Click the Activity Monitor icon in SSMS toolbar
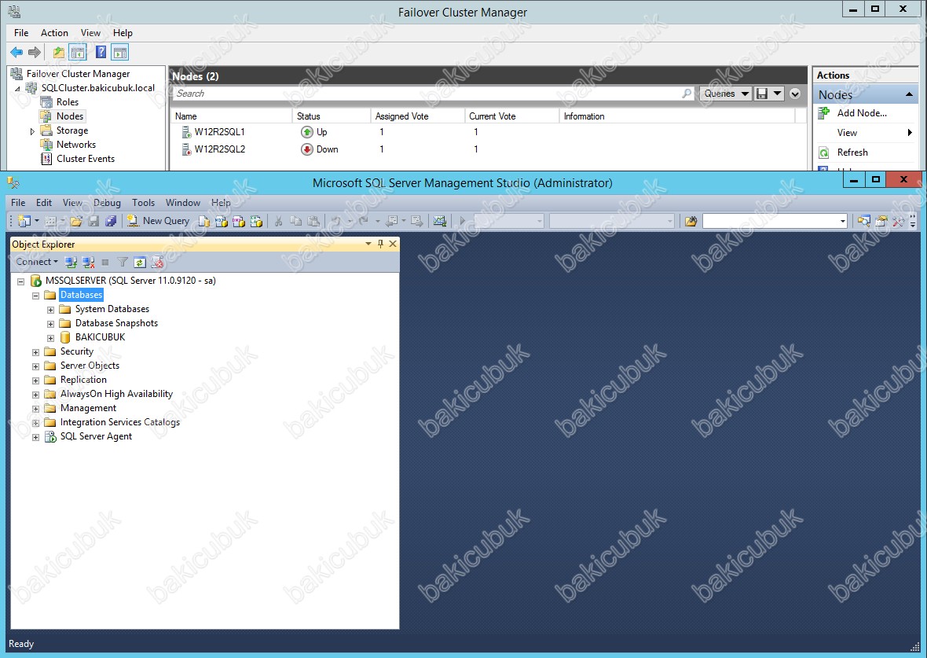The height and width of the screenshot is (658, 927). [x=439, y=222]
